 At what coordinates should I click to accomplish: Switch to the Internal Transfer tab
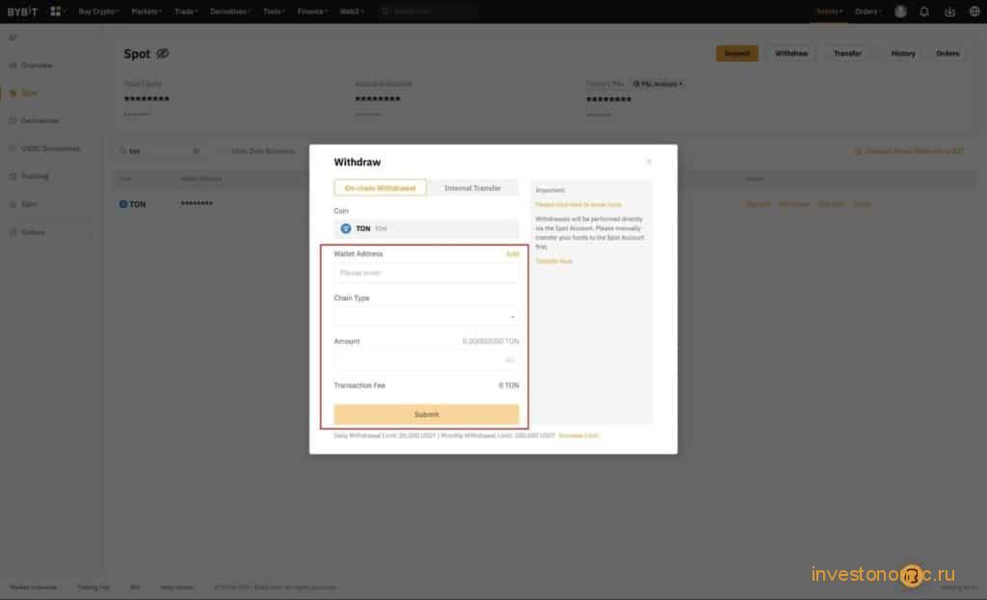(472, 188)
